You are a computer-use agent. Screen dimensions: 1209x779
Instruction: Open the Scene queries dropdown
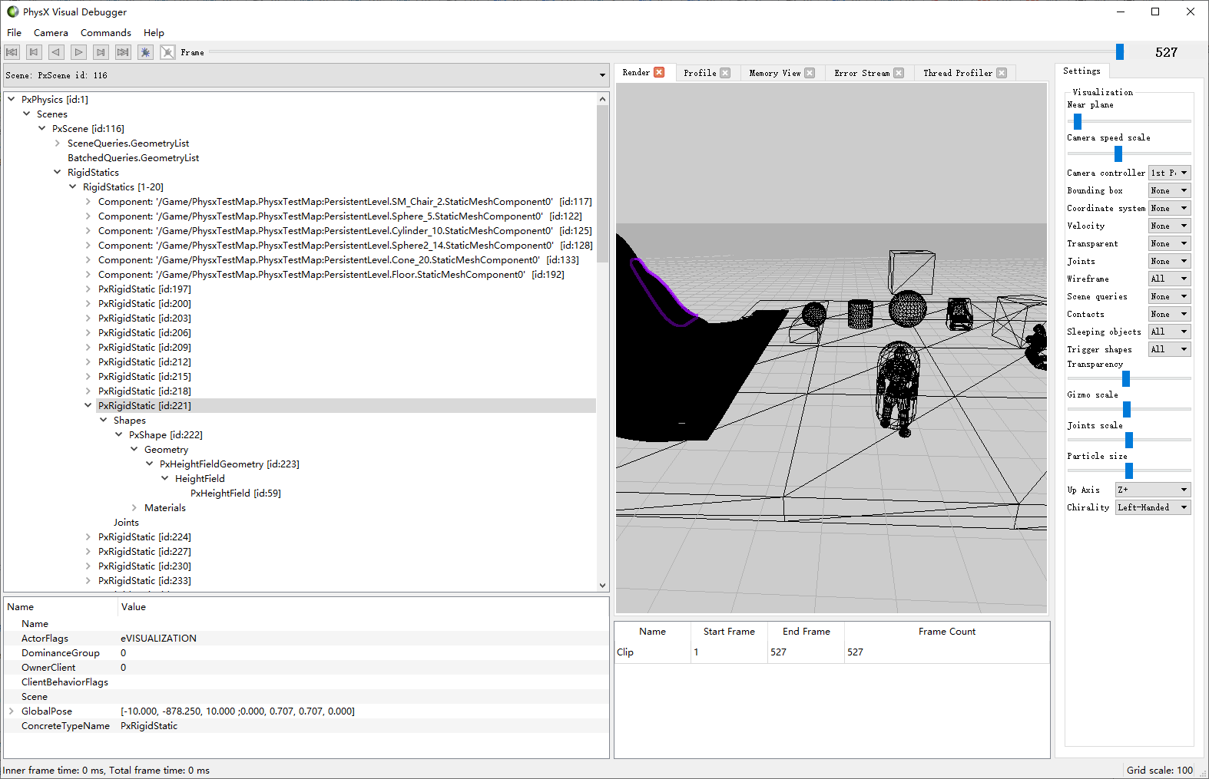tap(1169, 296)
